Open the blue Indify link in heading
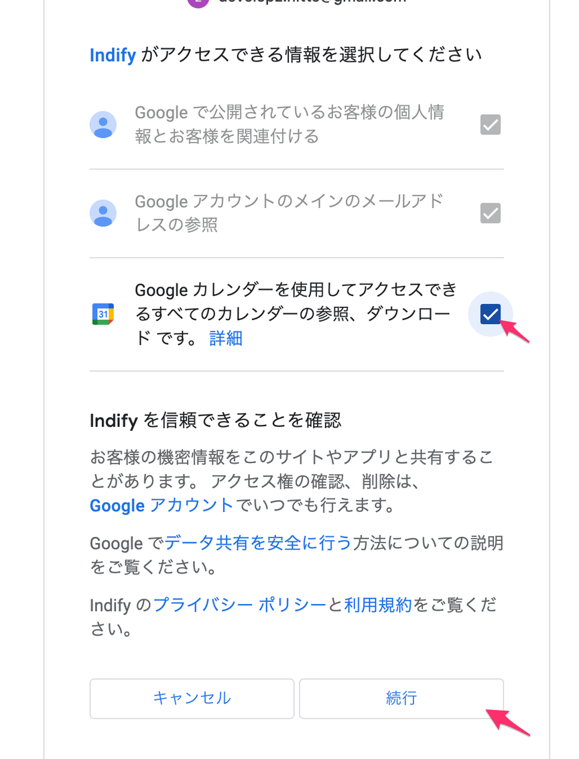This screenshot has width=579, height=759. [113, 55]
